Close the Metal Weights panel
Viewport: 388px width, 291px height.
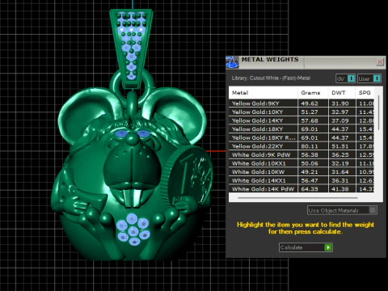[380, 62]
